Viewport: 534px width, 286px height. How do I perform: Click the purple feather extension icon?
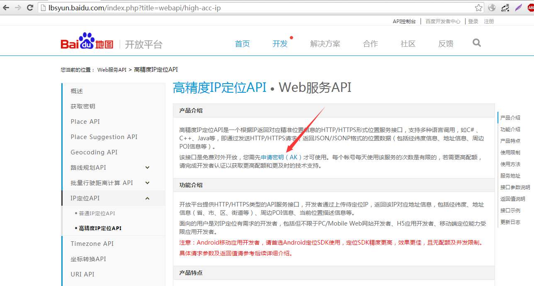(x=518, y=7)
